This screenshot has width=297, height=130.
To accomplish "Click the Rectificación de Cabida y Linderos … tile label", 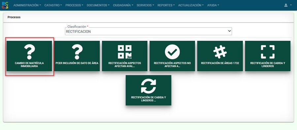I will (148, 99).
